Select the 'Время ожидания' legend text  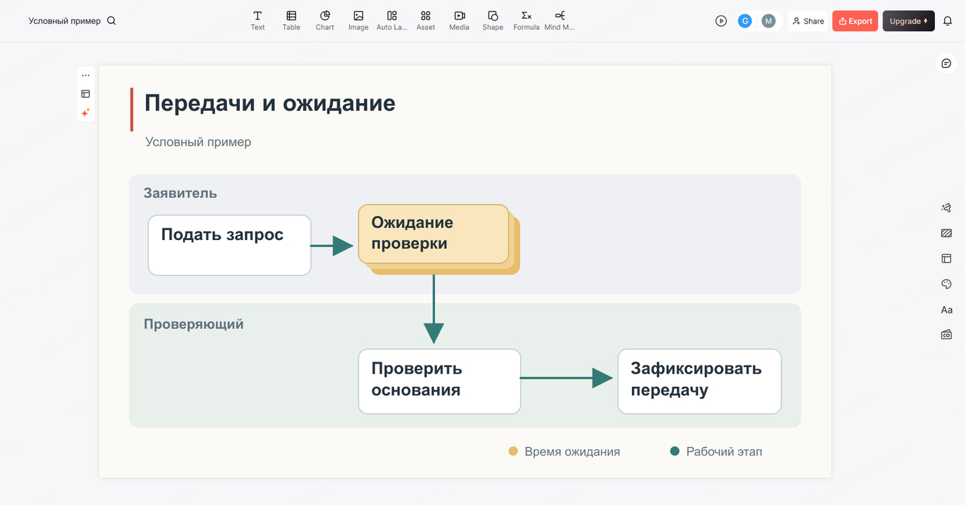click(x=572, y=451)
